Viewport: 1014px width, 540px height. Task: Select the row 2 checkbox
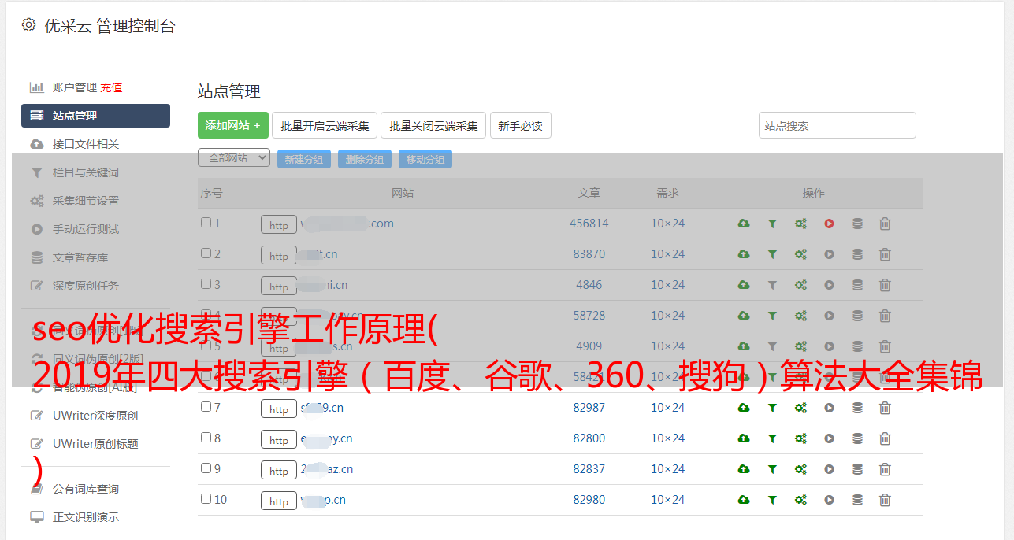tap(206, 253)
